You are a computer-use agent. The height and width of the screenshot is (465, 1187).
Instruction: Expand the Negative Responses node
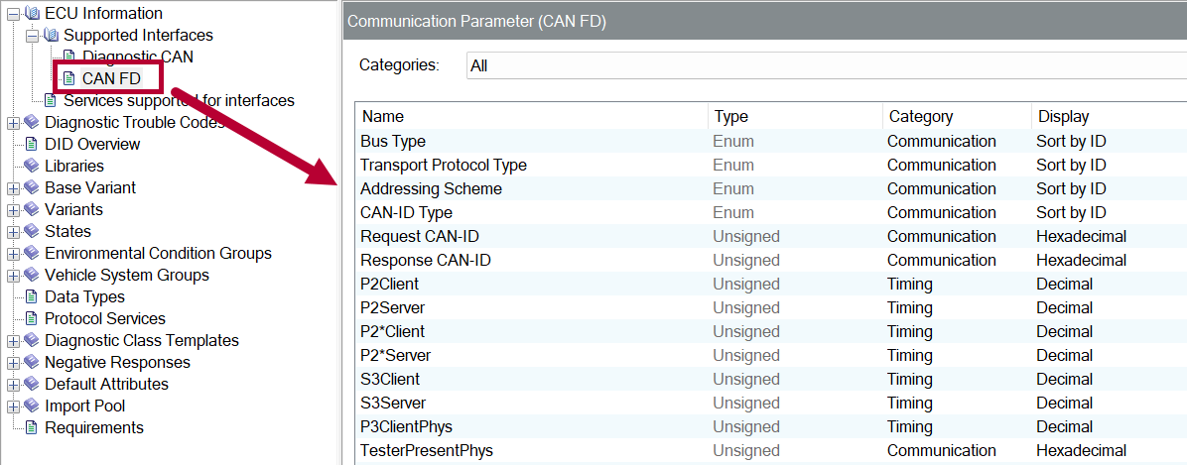point(13,363)
